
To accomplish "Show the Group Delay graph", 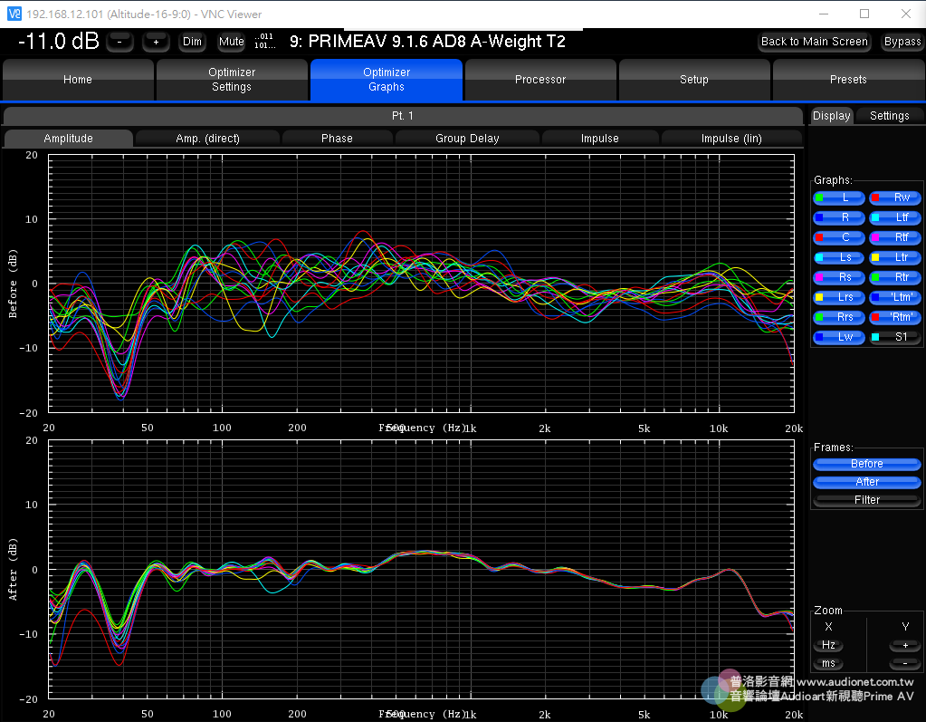I will coord(467,139).
